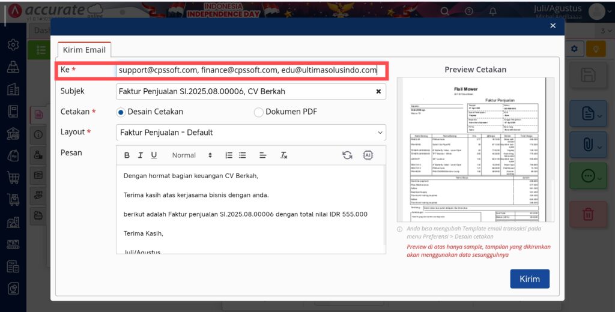Apply underline formatting in Pesan toolbar
The width and height of the screenshot is (615, 312).
tap(154, 155)
